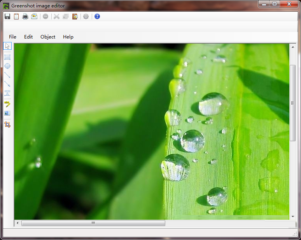
Task: Select the Add text tool
Action: pos(7,93)
